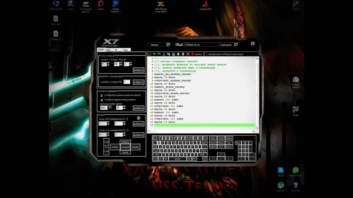This screenshot has width=353, height=198.
Task: Click Esc key on virtual keyboard
Action: [155, 138]
